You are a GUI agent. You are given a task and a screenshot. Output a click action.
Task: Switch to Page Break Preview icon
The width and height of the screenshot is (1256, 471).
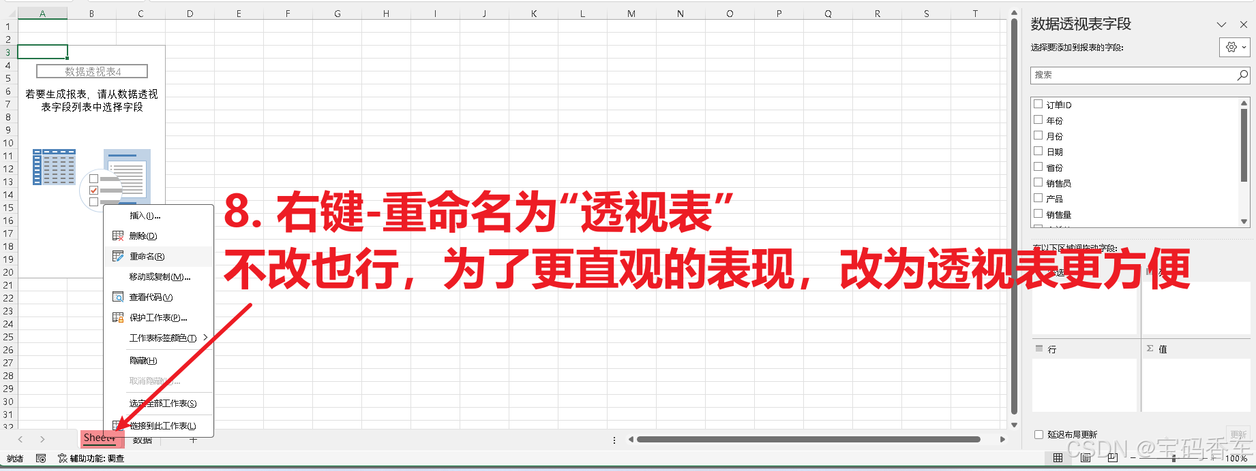[1113, 458]
